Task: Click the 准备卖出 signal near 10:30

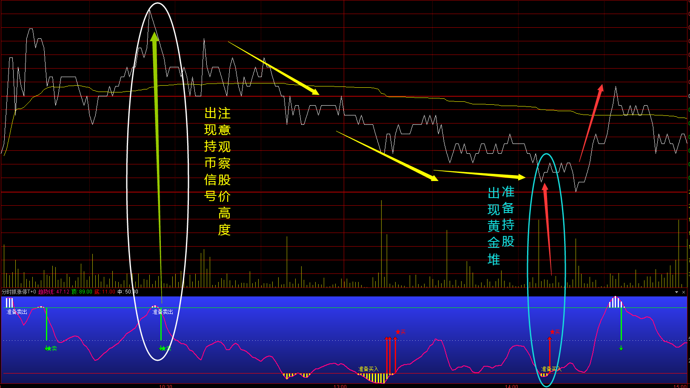Action: (x=163, y=312)
